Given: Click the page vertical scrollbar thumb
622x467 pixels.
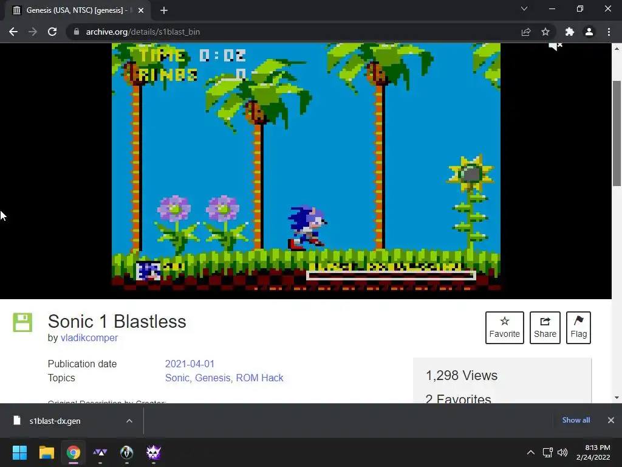Looking at the screenshot, I should 617,133.
